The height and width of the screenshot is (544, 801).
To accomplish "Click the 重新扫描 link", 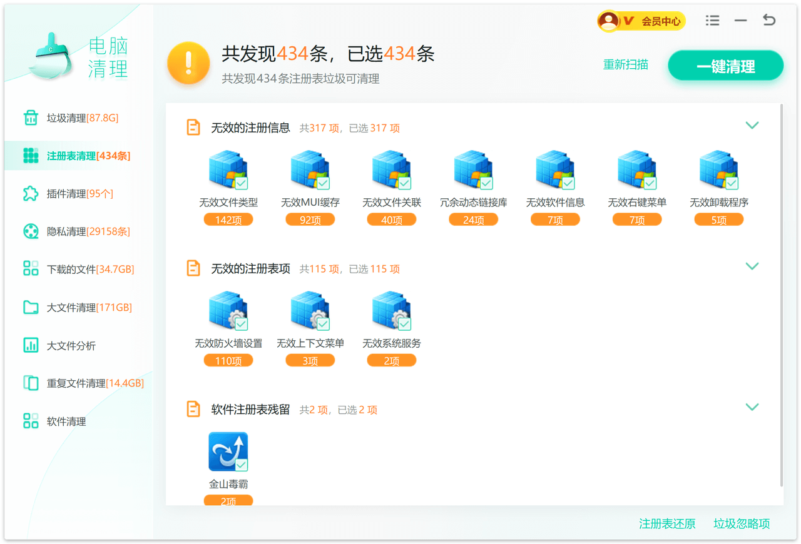I will click(625, 65).
